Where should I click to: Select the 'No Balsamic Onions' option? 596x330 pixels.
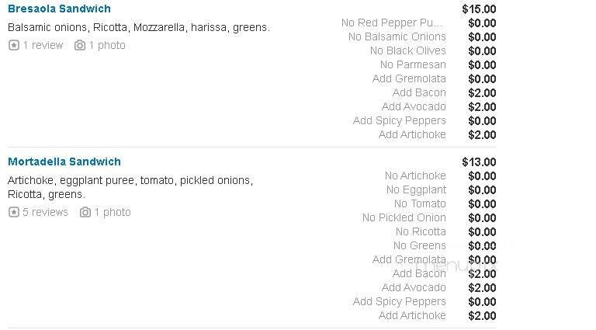(397, 36)
